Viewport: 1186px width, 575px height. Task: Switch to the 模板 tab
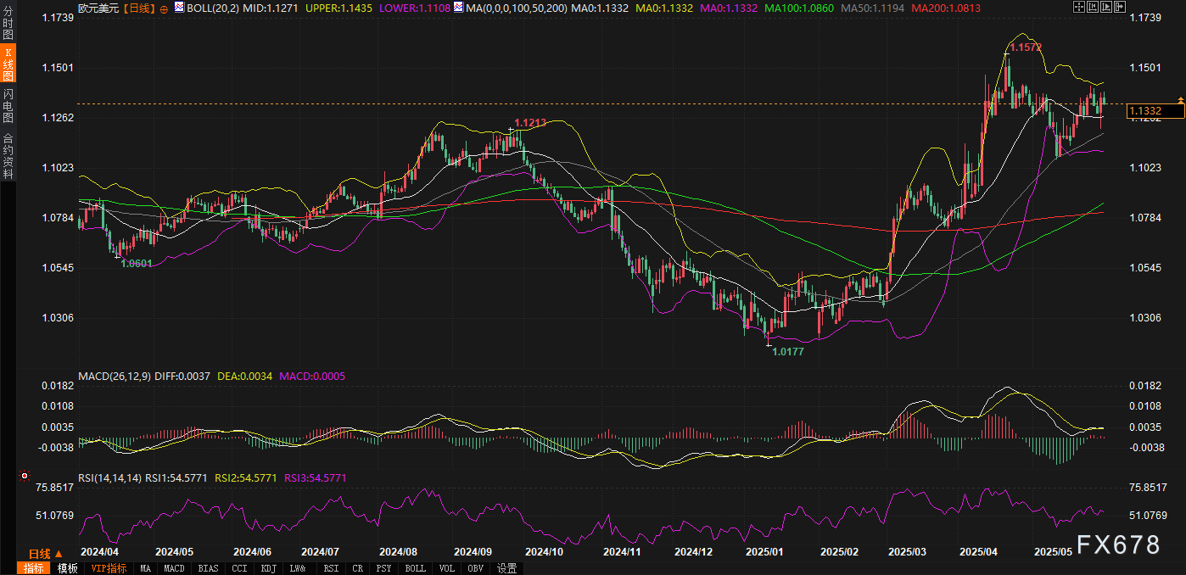point(68,568)
